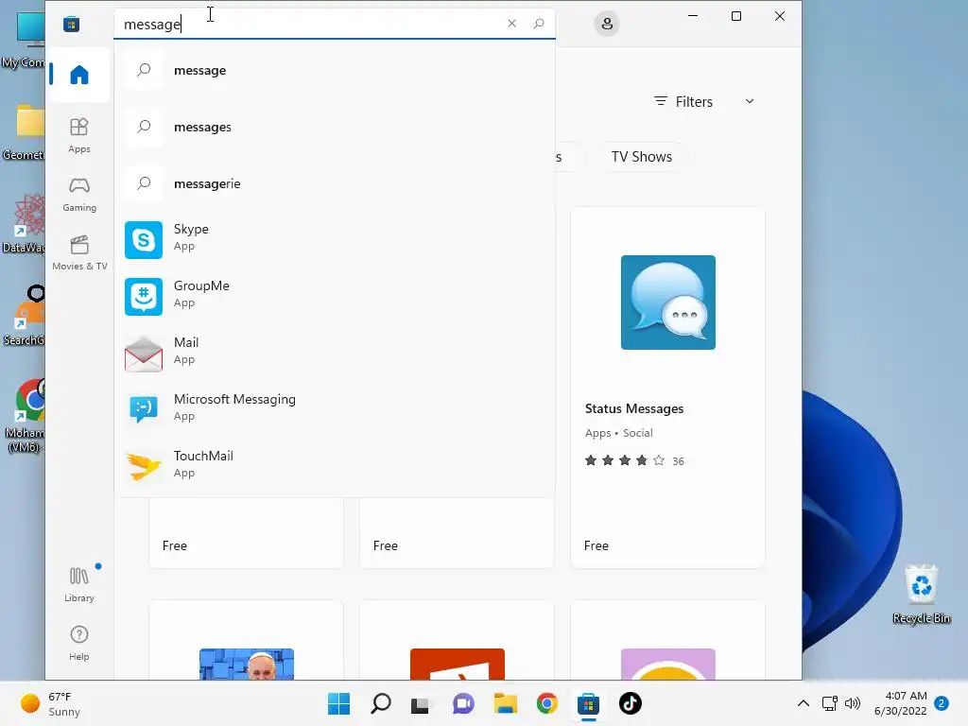Select the GroupMe app suggestion
Image resolution: width=968 pixels, height=726 pixels.
[335, 296]
